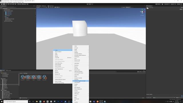Click the cloud services icon
183x103 pixels.
(x=162, y=4)
